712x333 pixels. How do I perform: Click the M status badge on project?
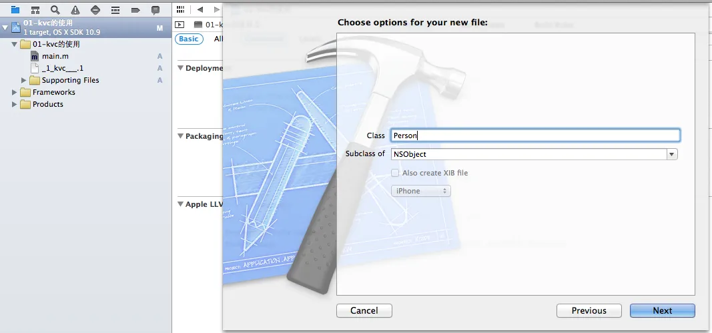(x=160, y=28)
